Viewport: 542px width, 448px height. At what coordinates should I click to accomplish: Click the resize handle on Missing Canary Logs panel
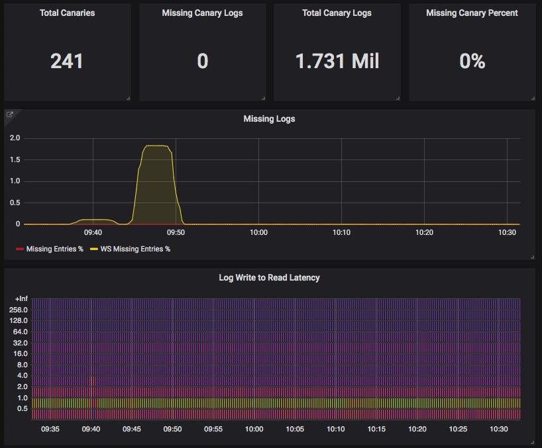(264, 98)
